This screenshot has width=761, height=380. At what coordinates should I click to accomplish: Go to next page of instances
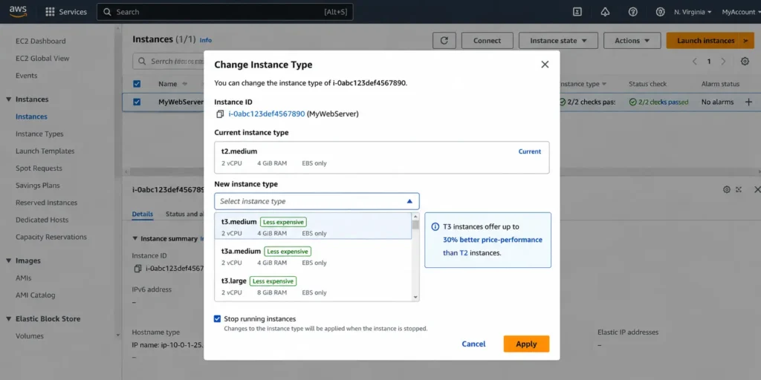pyautogui.click(x=723, y=61)
